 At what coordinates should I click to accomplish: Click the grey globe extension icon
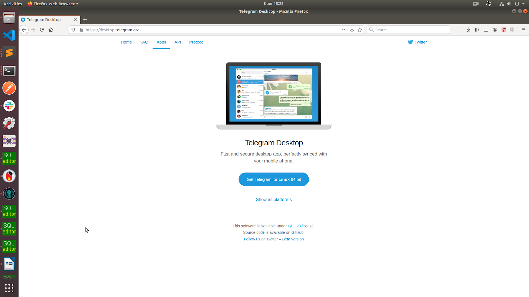[512, 30]
